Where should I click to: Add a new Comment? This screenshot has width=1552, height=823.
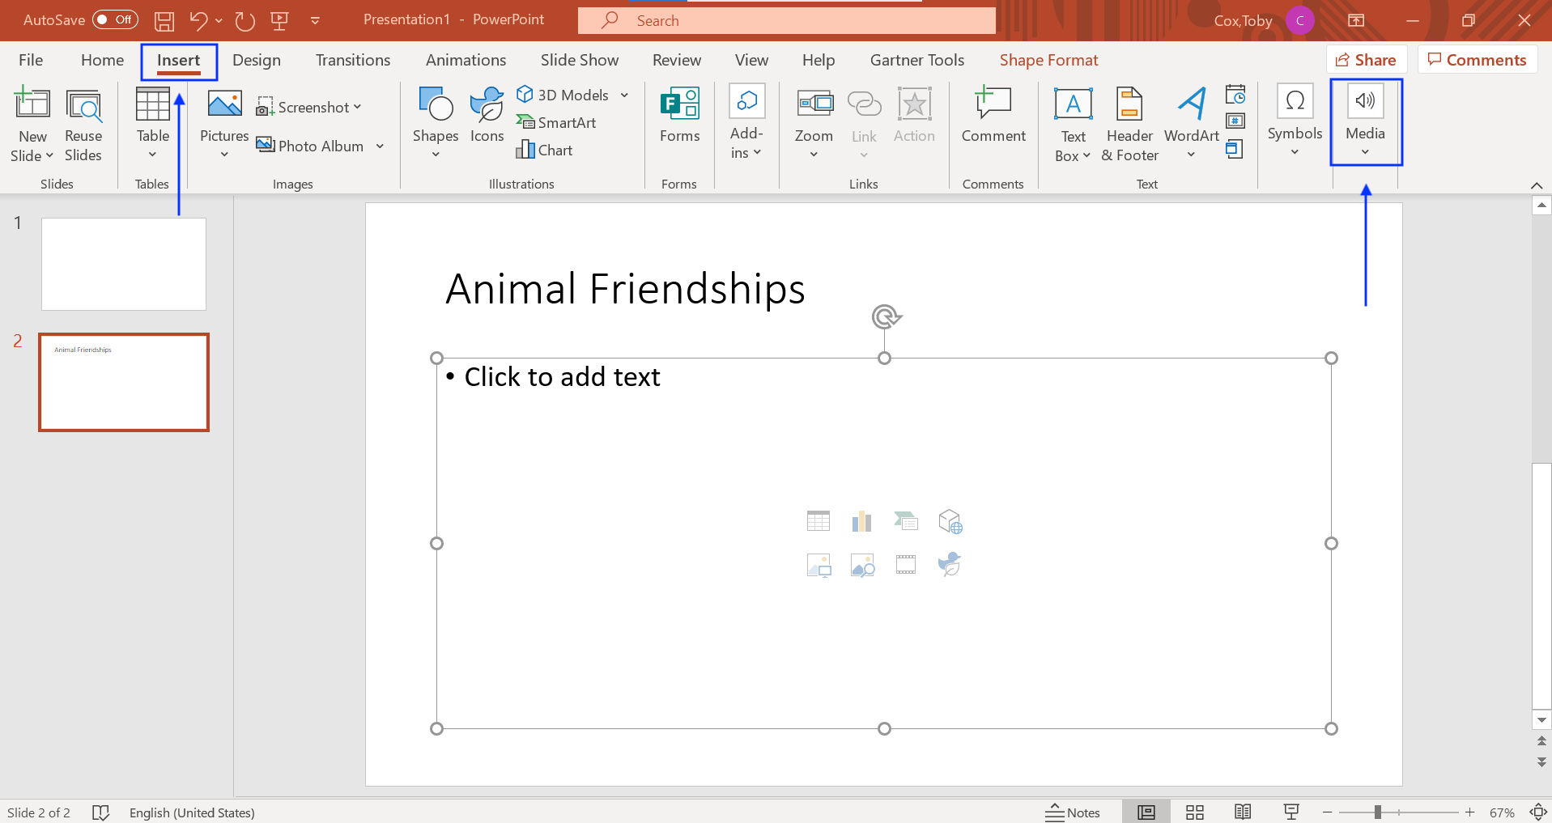click(x=993, y=116)
